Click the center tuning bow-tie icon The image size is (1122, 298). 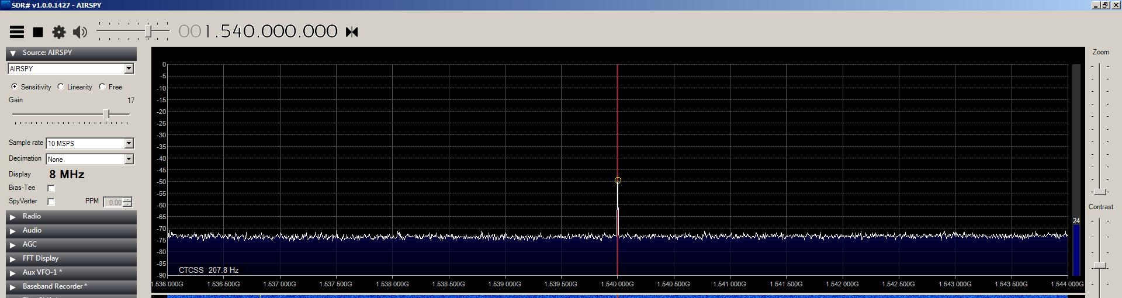tap(352, 32)
